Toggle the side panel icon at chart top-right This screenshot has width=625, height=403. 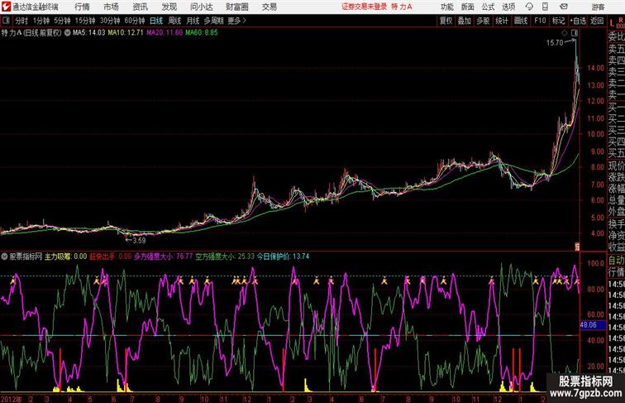[x=575, y=33]
